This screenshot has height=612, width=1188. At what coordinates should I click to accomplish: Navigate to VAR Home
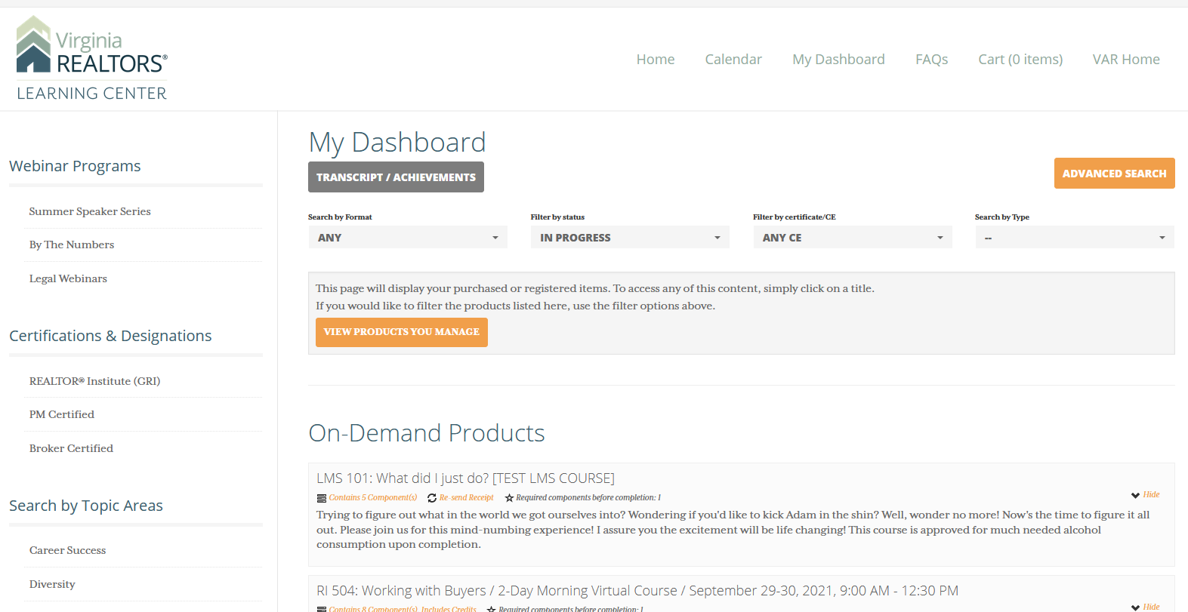tap(1126, 59)
